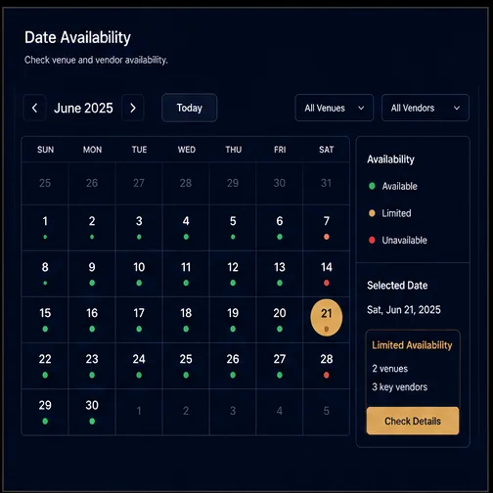The width and height of the screenshot is (493, 493).
Task: Click the SAT column header
Action: click(x=327, y=150)
